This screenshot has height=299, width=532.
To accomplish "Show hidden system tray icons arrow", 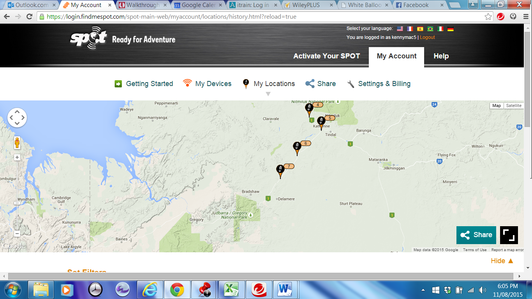I will (x=423, y=290).
